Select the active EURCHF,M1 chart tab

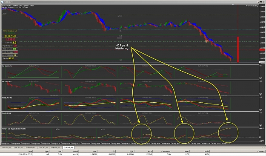click(x=69, y=147)
